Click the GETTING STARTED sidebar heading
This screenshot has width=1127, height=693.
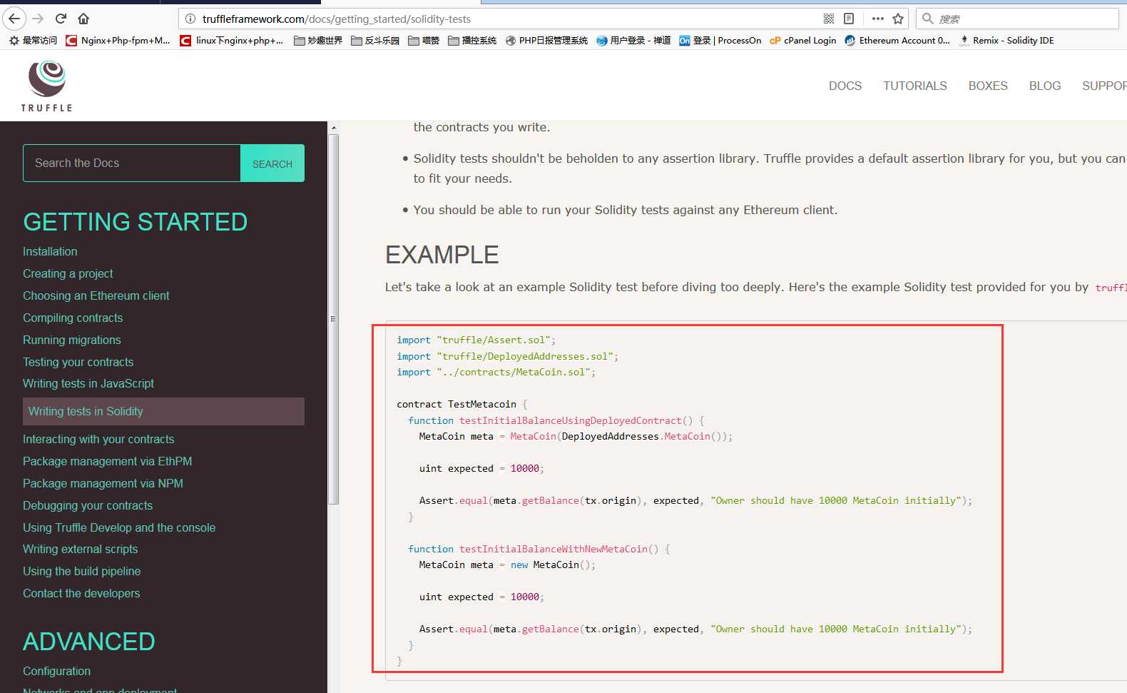[x=135, y=222]
